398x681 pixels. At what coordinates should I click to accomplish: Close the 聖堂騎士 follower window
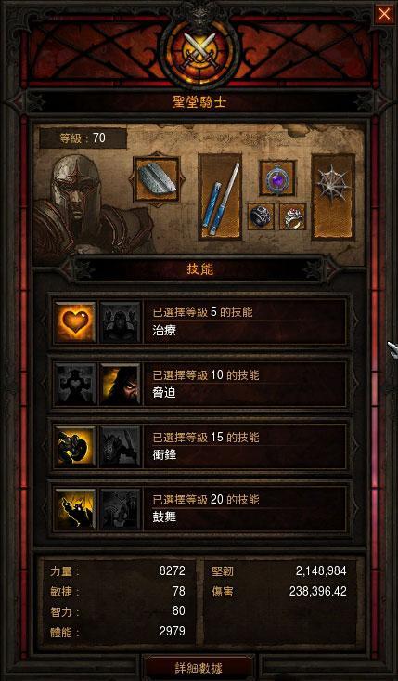pyautogui.click(x=384, y=15)
